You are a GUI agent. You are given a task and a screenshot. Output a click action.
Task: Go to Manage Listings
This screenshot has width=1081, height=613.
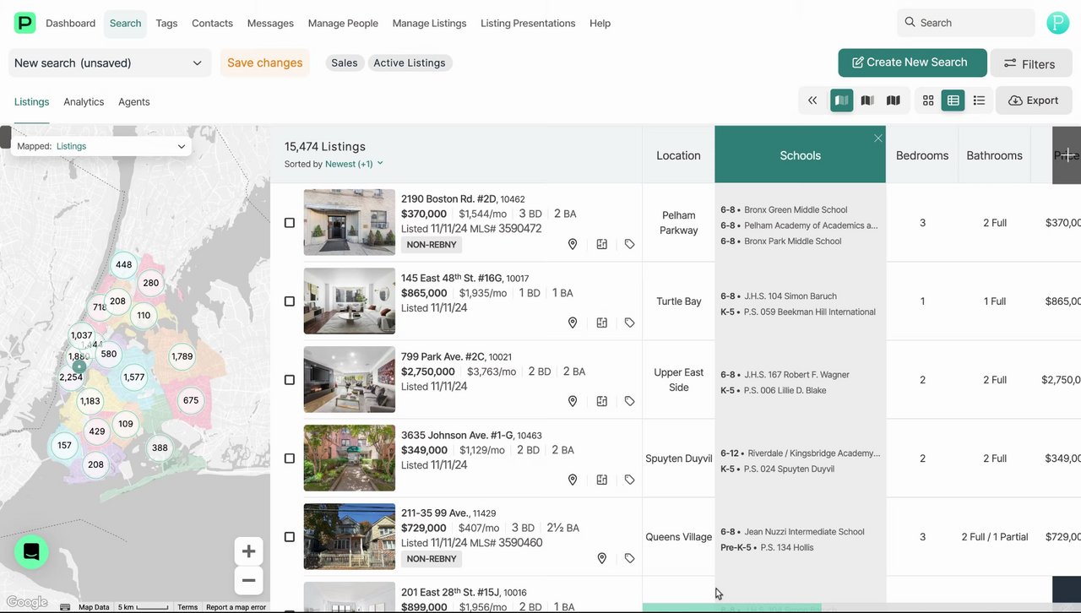(x=429, y=23)
